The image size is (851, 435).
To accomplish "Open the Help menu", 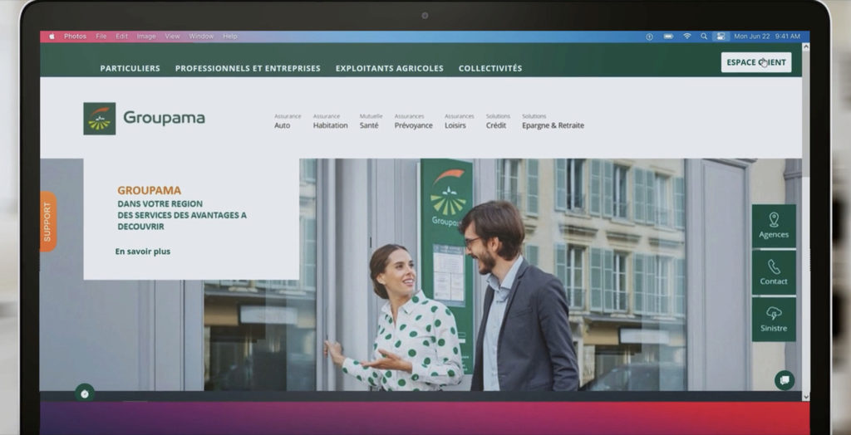I will click(230, 37).
